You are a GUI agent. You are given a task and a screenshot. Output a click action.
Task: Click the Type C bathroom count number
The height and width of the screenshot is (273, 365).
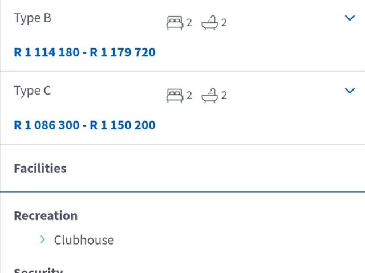[224, 95]
